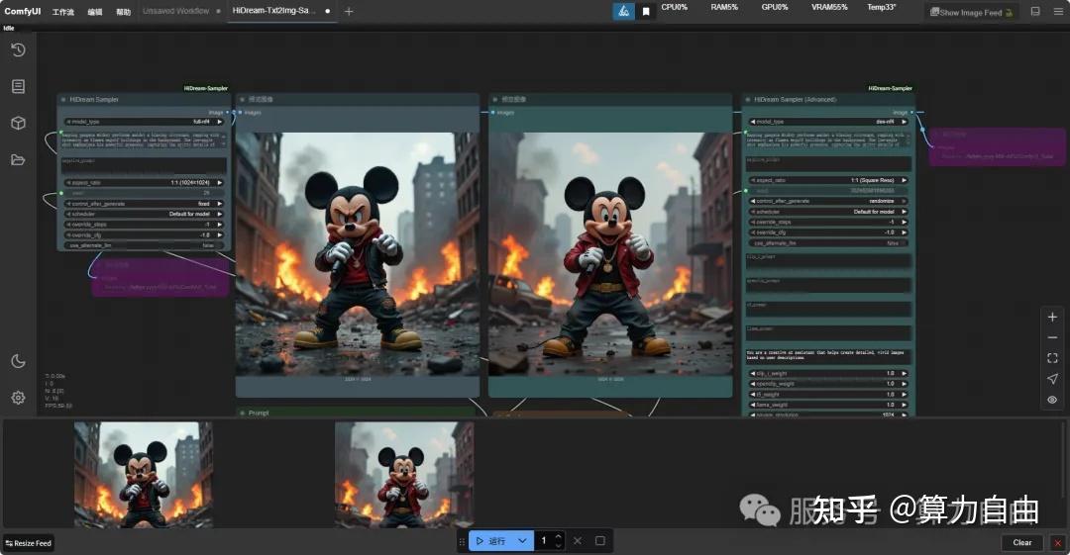Open the node library sidebar icon
Screen dimensions: 1070x555
(x=18, y=87)
